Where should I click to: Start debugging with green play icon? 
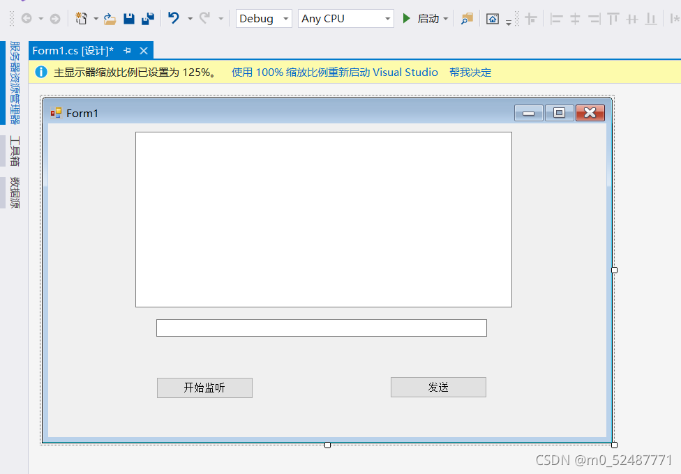point(407,18)
